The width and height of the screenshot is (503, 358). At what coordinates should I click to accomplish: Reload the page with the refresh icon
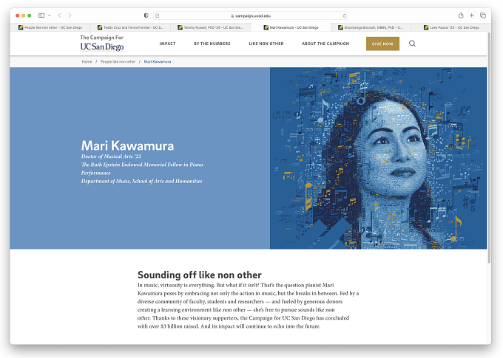(x=344, y=16)
